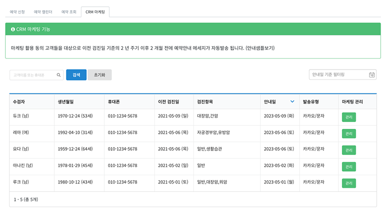This screenshot has height=216, width=385.
Task: Open 관리 for 요다 row
Action: point(349,150)
